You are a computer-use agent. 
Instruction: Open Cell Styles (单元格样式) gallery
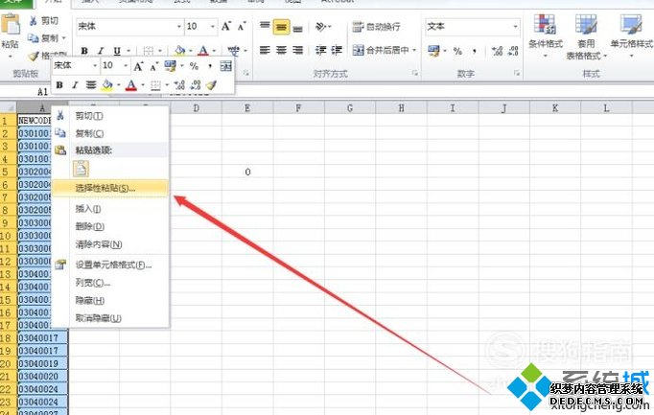(631, 35)
